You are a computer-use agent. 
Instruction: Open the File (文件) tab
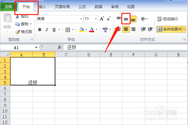click(8, 7)
